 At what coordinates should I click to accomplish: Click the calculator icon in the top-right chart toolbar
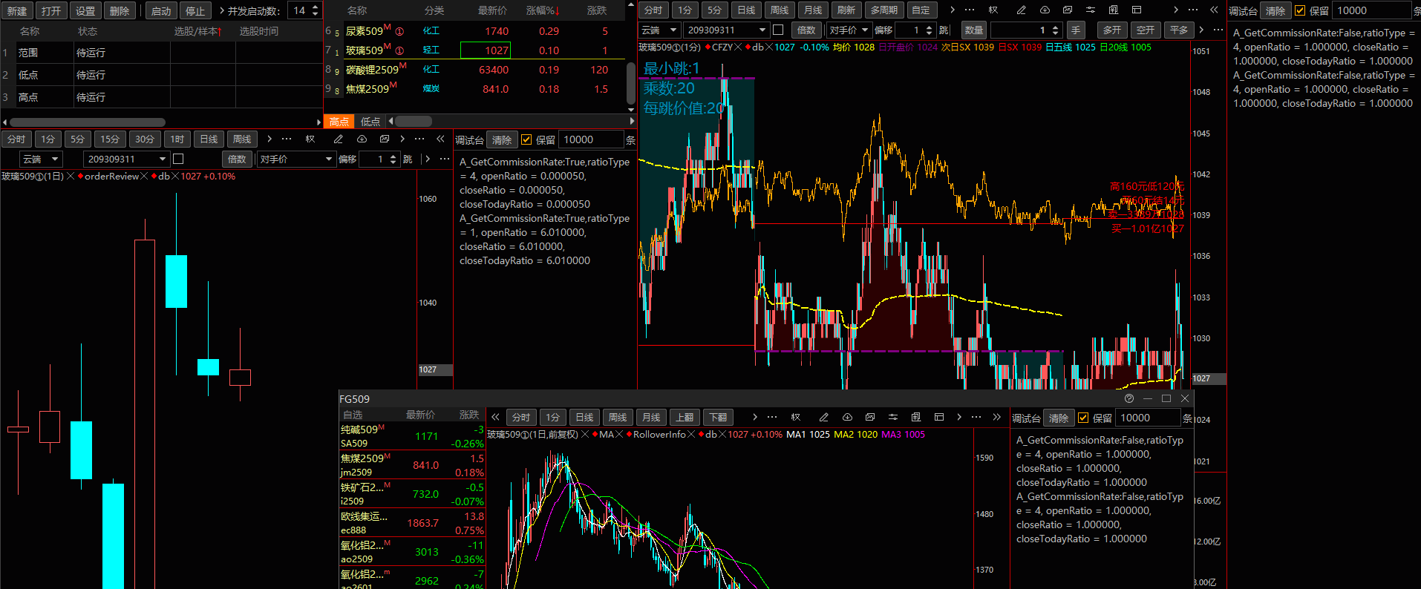1114,10
